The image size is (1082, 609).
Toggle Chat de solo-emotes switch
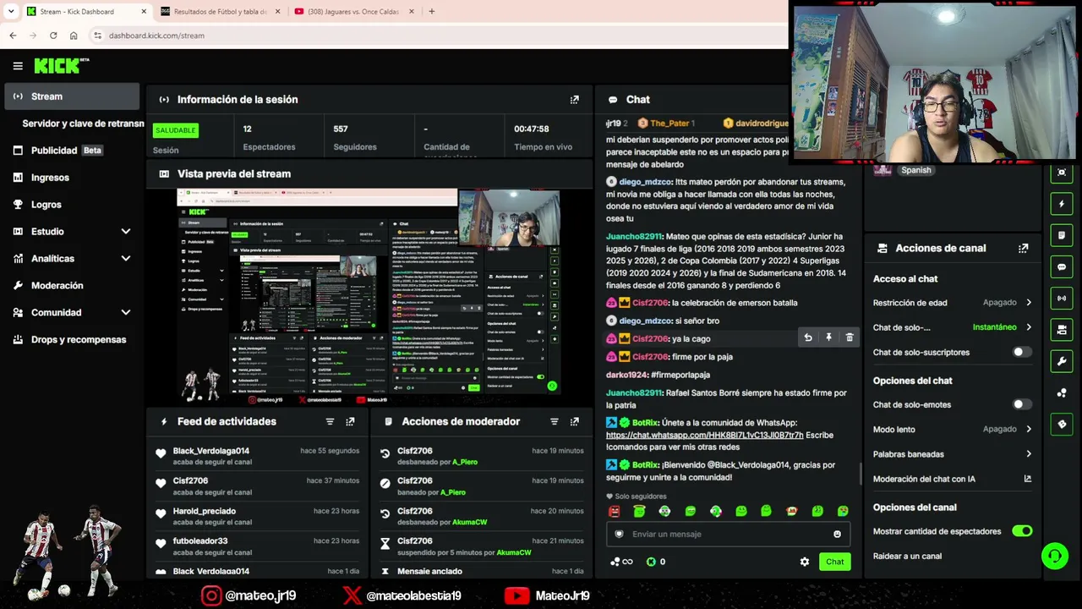tap(1022, 404)
